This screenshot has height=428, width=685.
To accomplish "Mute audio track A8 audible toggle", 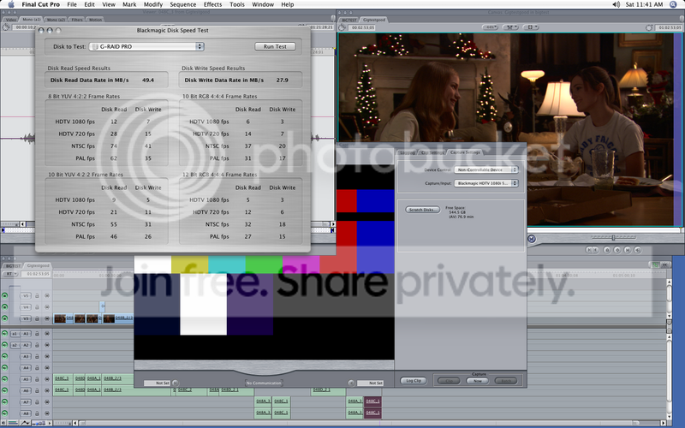I will click(5, 413).
